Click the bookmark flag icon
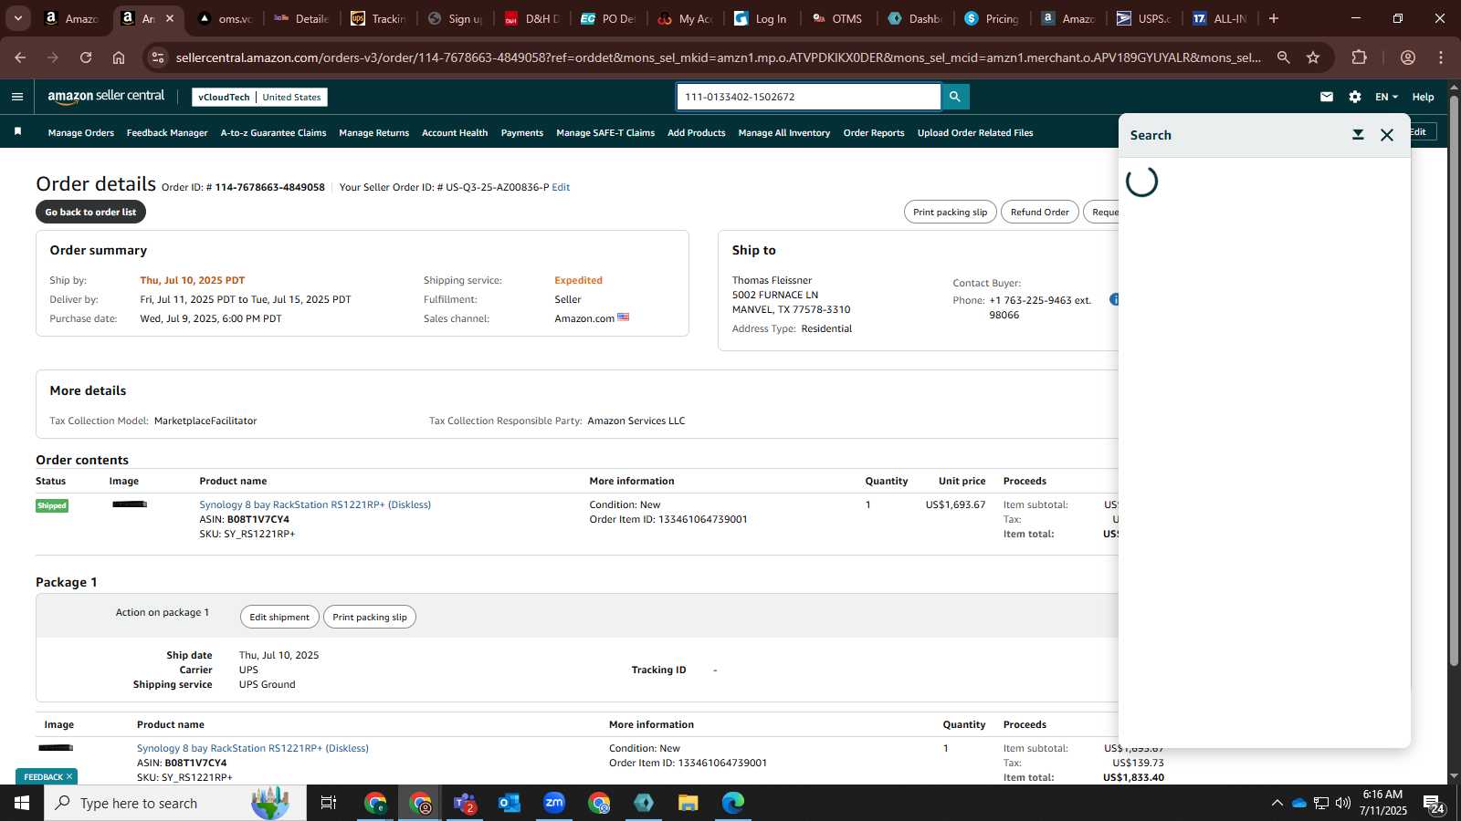Viewport: 1461px width, 821px height. click(x=17, y=132)
